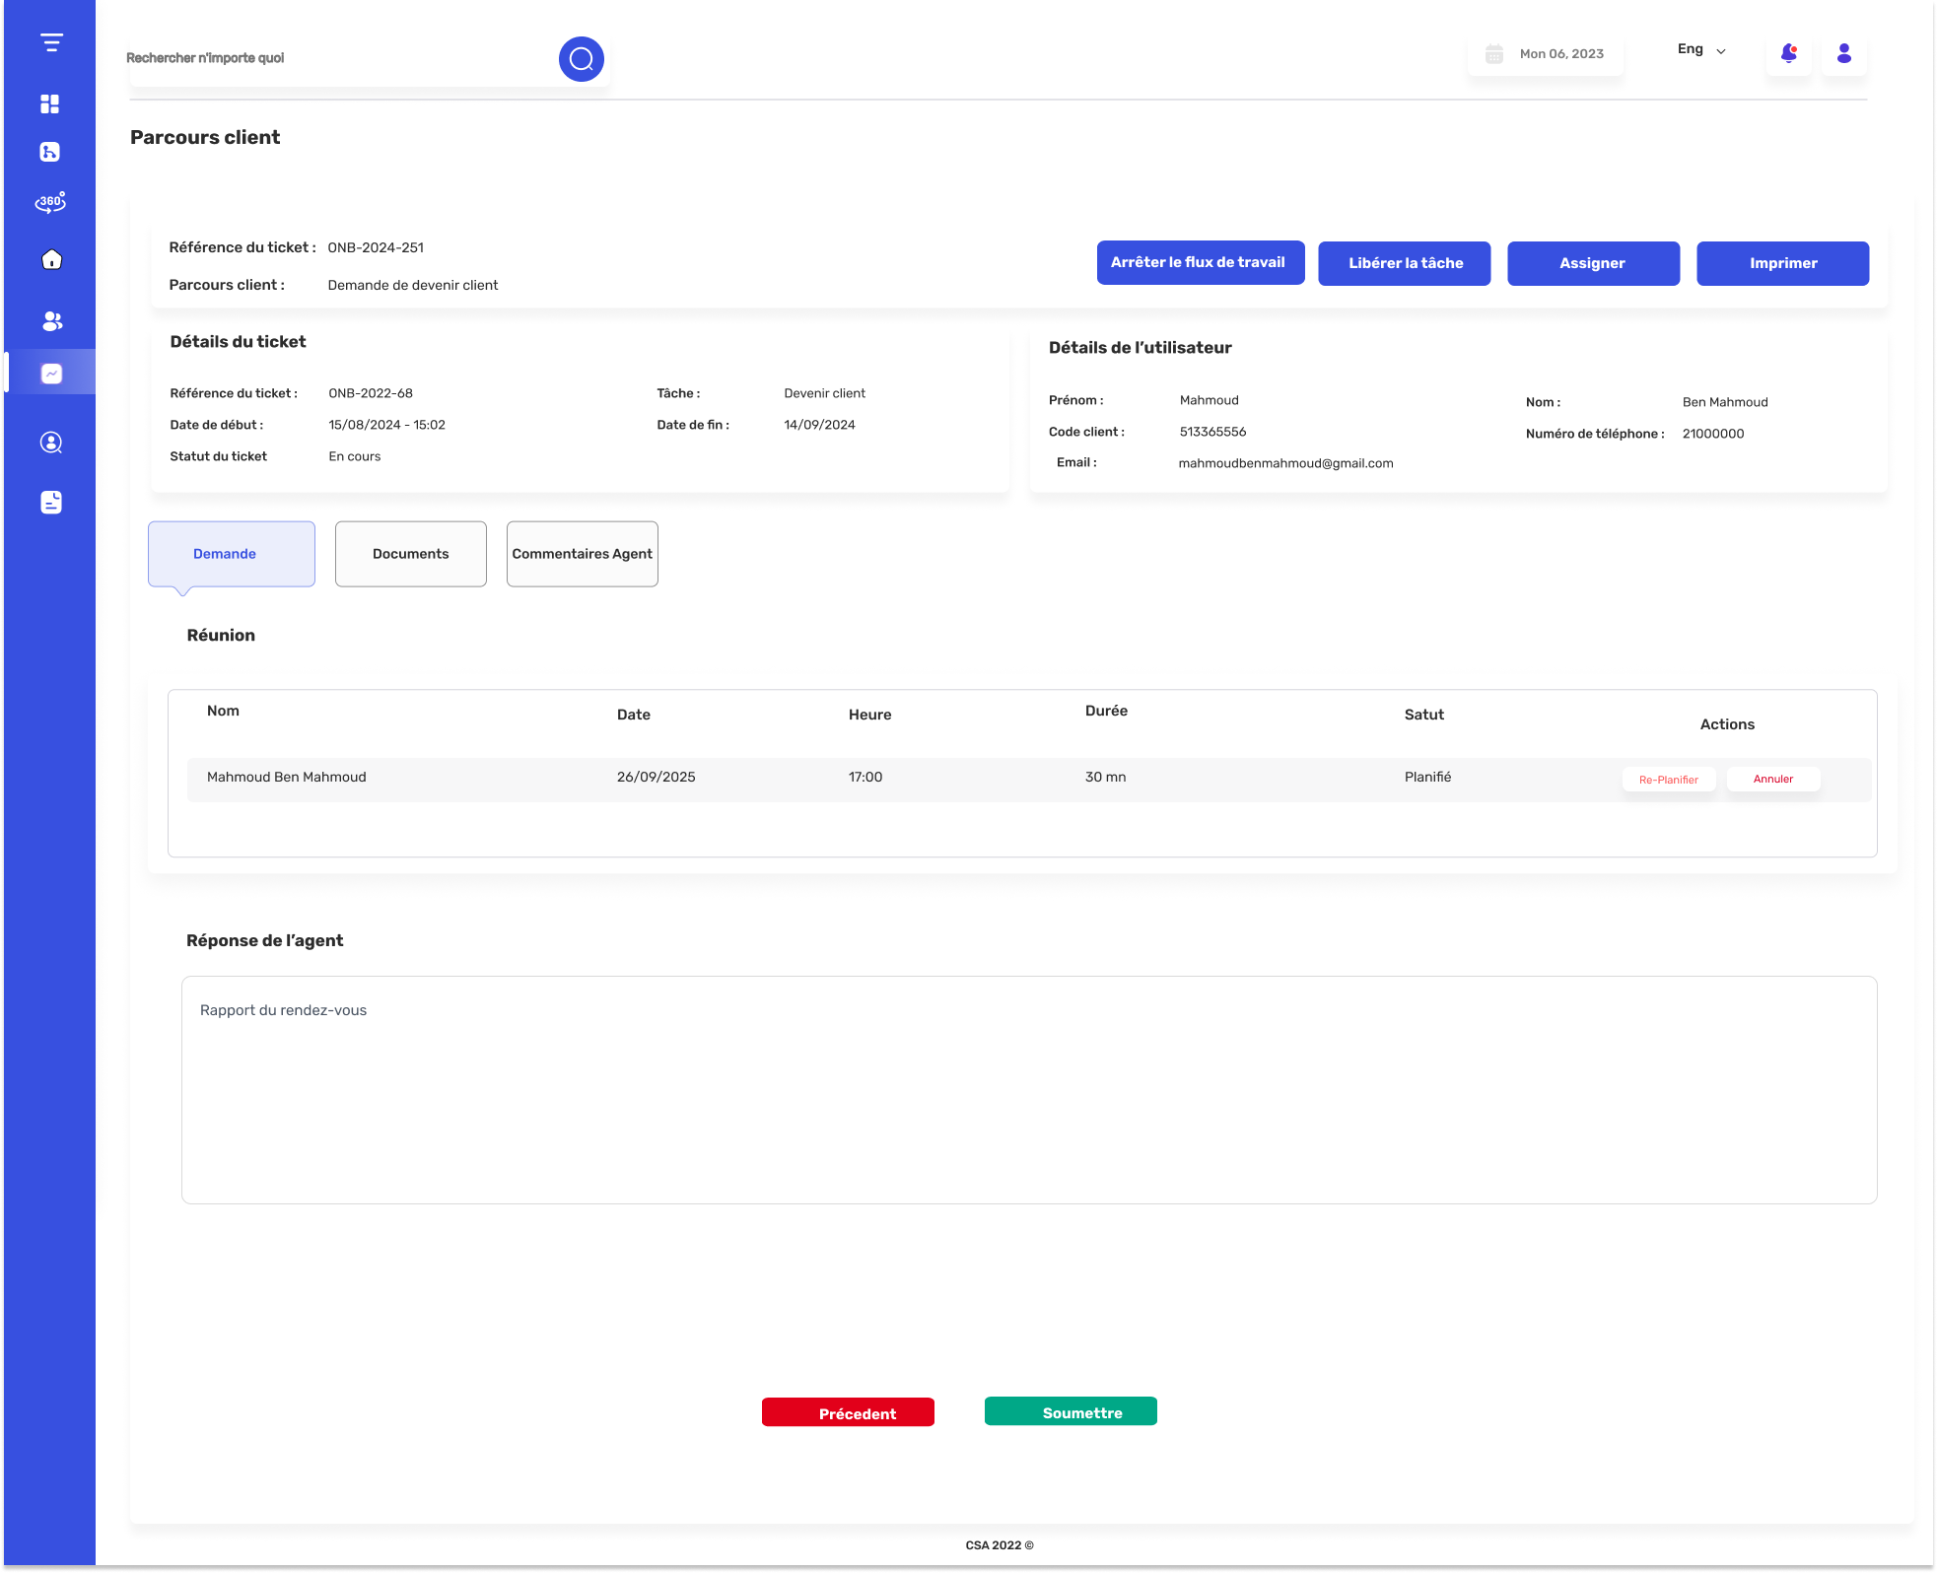The image size is (1937, 1573).
Task: Click the green Soumettre button
Action: (1071, 1411)
